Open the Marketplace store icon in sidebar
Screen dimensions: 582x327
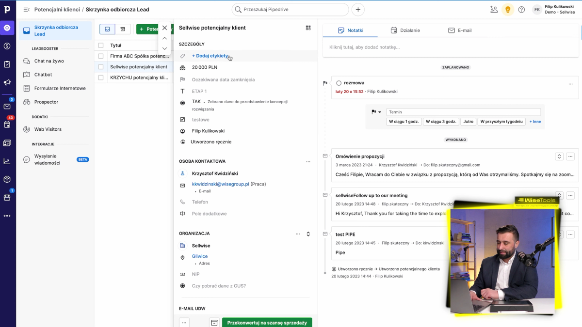(x=7, y=197)
